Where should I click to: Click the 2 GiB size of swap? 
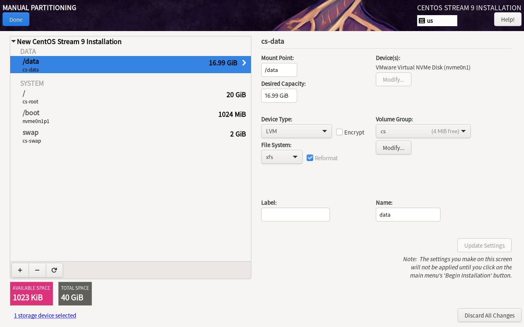click(x=238, y=134)
